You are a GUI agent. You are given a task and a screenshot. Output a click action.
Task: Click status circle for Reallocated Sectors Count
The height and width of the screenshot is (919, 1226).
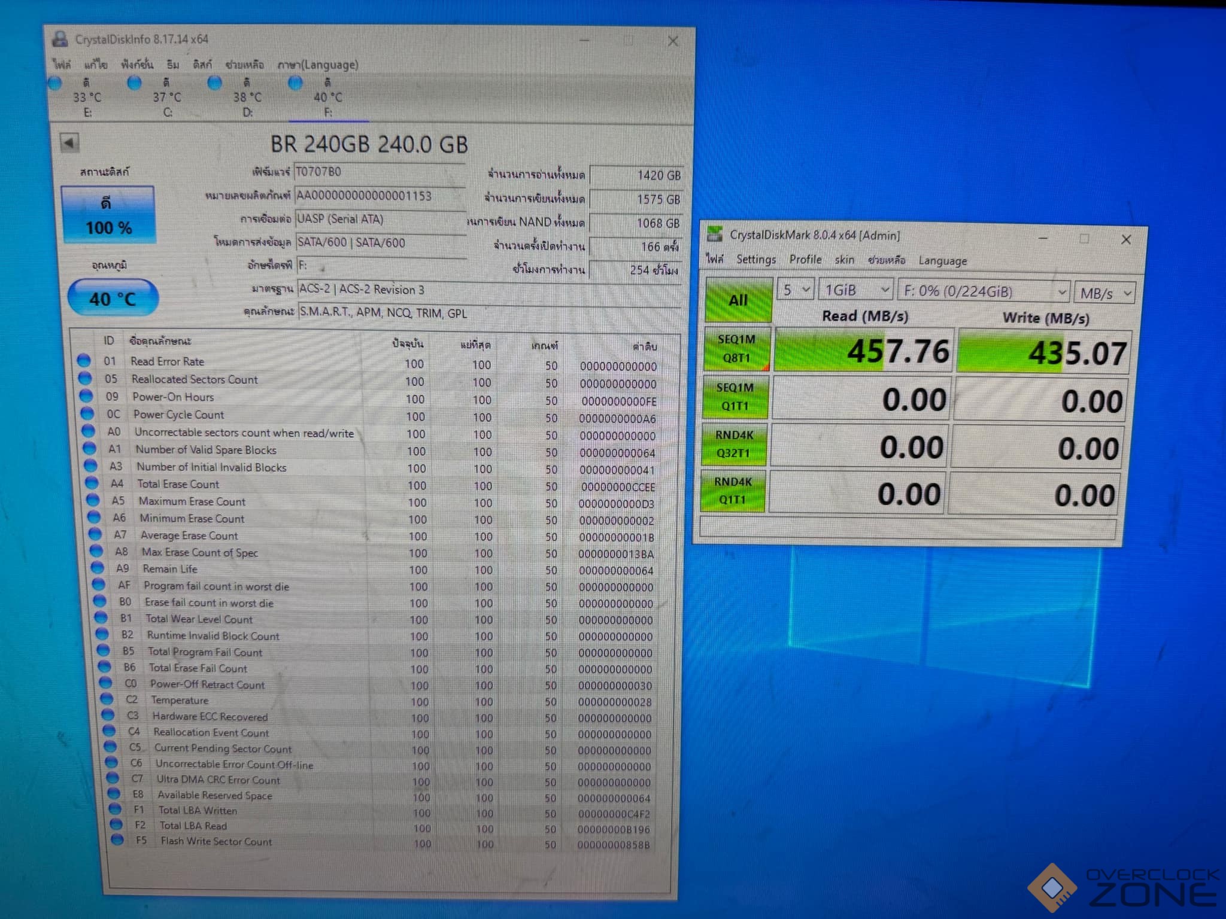[85, 378]
